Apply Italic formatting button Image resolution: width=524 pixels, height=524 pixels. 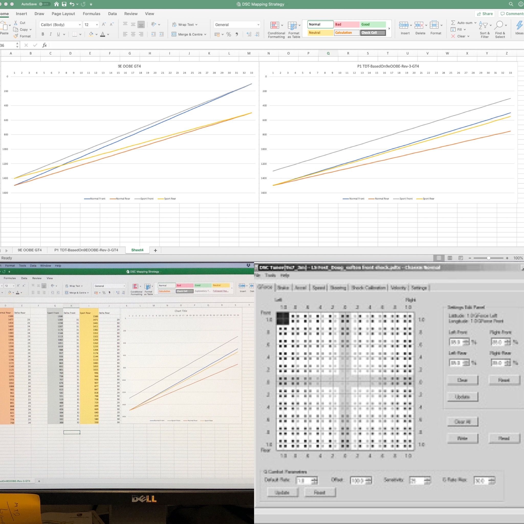(50, 35)
